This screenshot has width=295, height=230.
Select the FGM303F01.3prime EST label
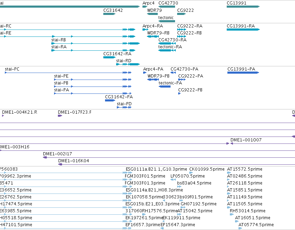click(x=145, y=183)
